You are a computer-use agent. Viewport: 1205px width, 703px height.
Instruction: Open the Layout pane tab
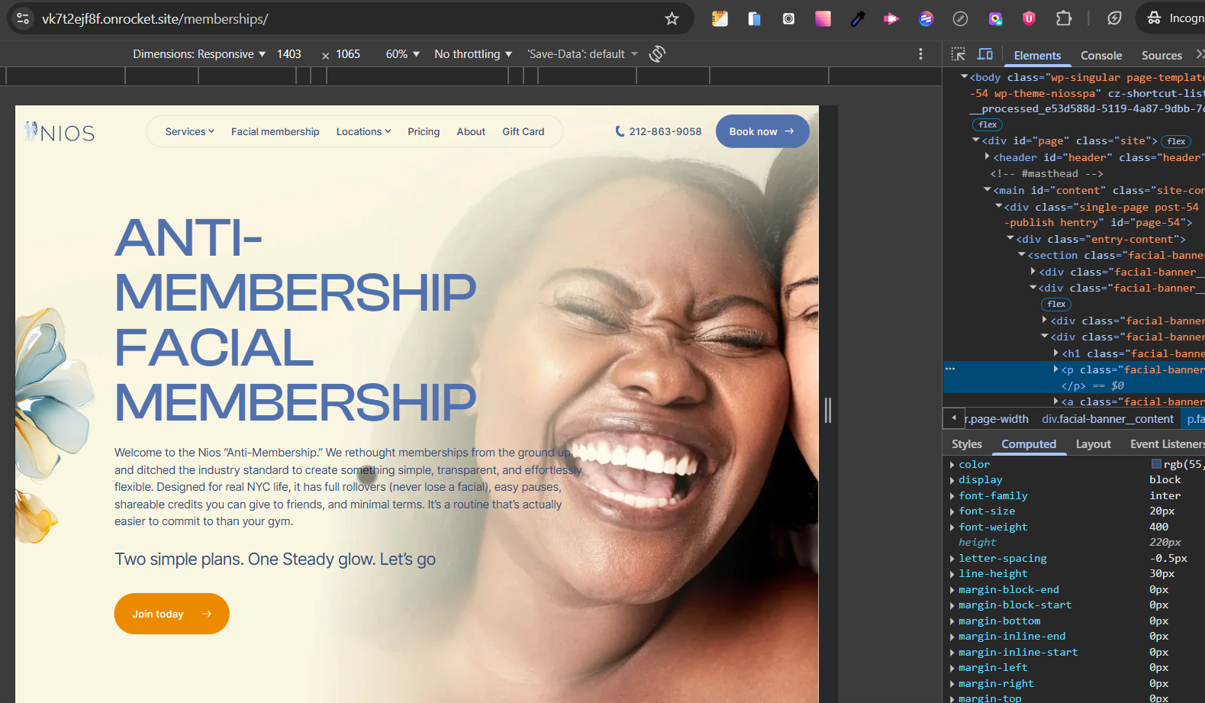1093,444
